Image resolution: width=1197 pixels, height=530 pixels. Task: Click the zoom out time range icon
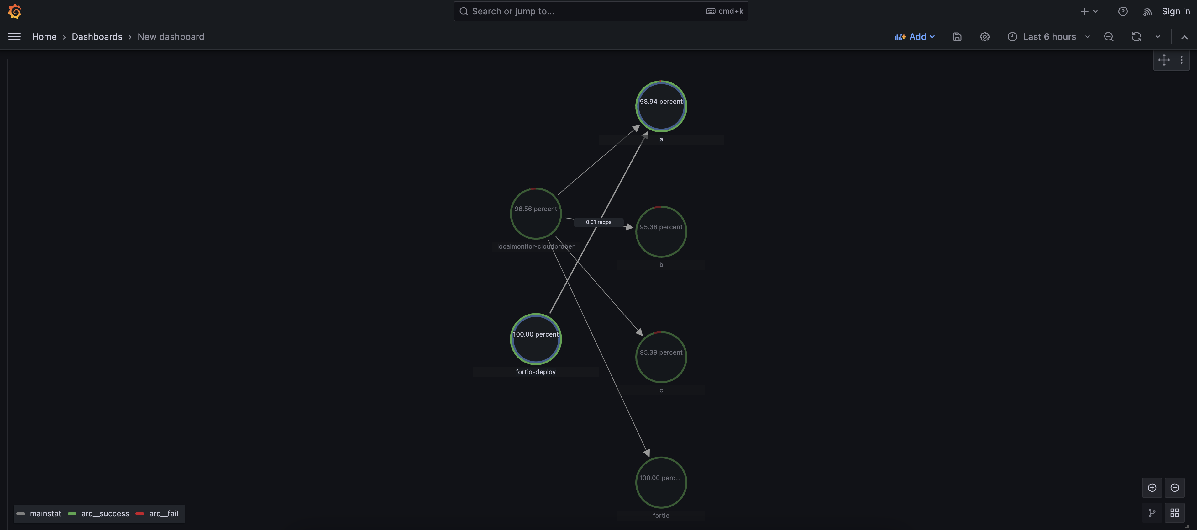point(1109,37)
